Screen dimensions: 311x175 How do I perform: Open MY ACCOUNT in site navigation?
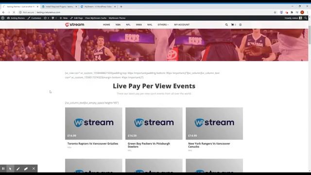(182, 25)
